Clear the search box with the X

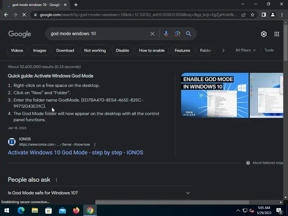point(152,34)
